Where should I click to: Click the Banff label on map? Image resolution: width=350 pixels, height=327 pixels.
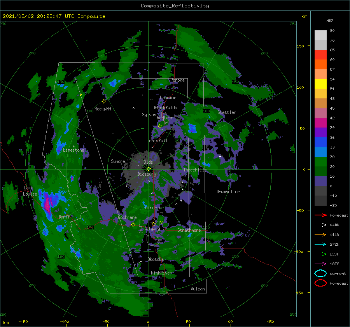click(x=64, y=217)
